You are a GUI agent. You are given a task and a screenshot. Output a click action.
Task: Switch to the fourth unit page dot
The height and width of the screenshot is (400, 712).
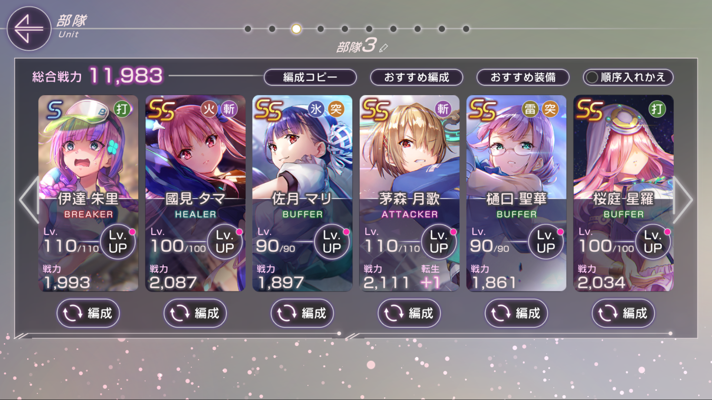[321, 29]
